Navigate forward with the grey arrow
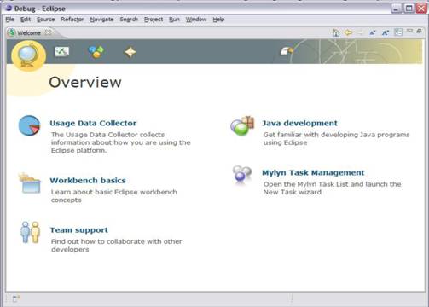The image size is (429, 307). [361, 32]
